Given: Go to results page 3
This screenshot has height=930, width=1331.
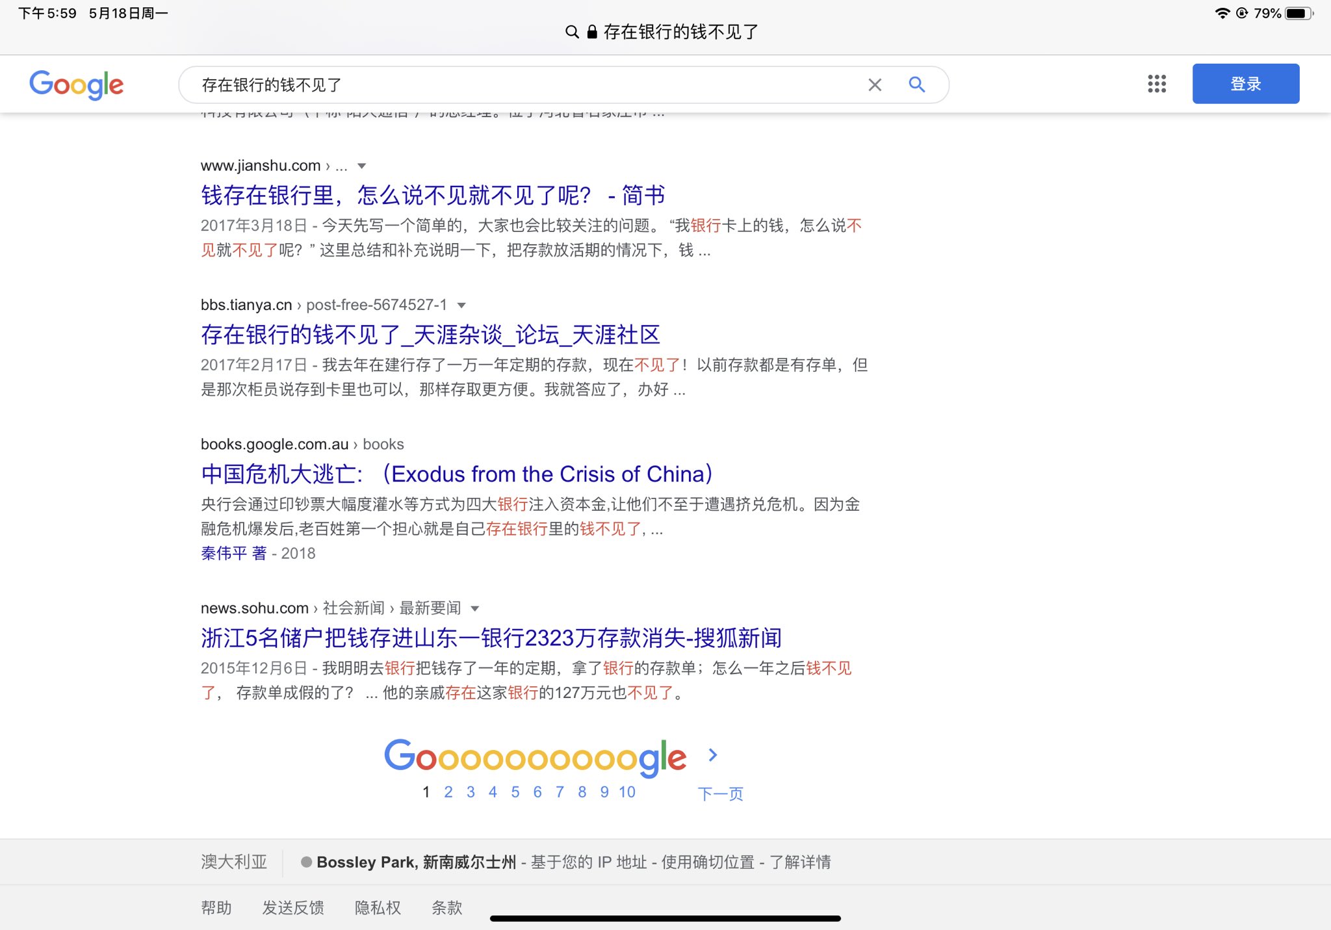Looking at the screenshot, I should coord(471,792).
